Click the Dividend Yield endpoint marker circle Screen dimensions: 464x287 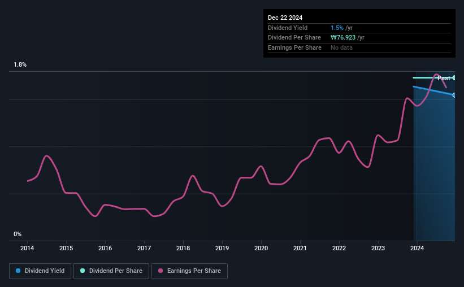point(454,95)
